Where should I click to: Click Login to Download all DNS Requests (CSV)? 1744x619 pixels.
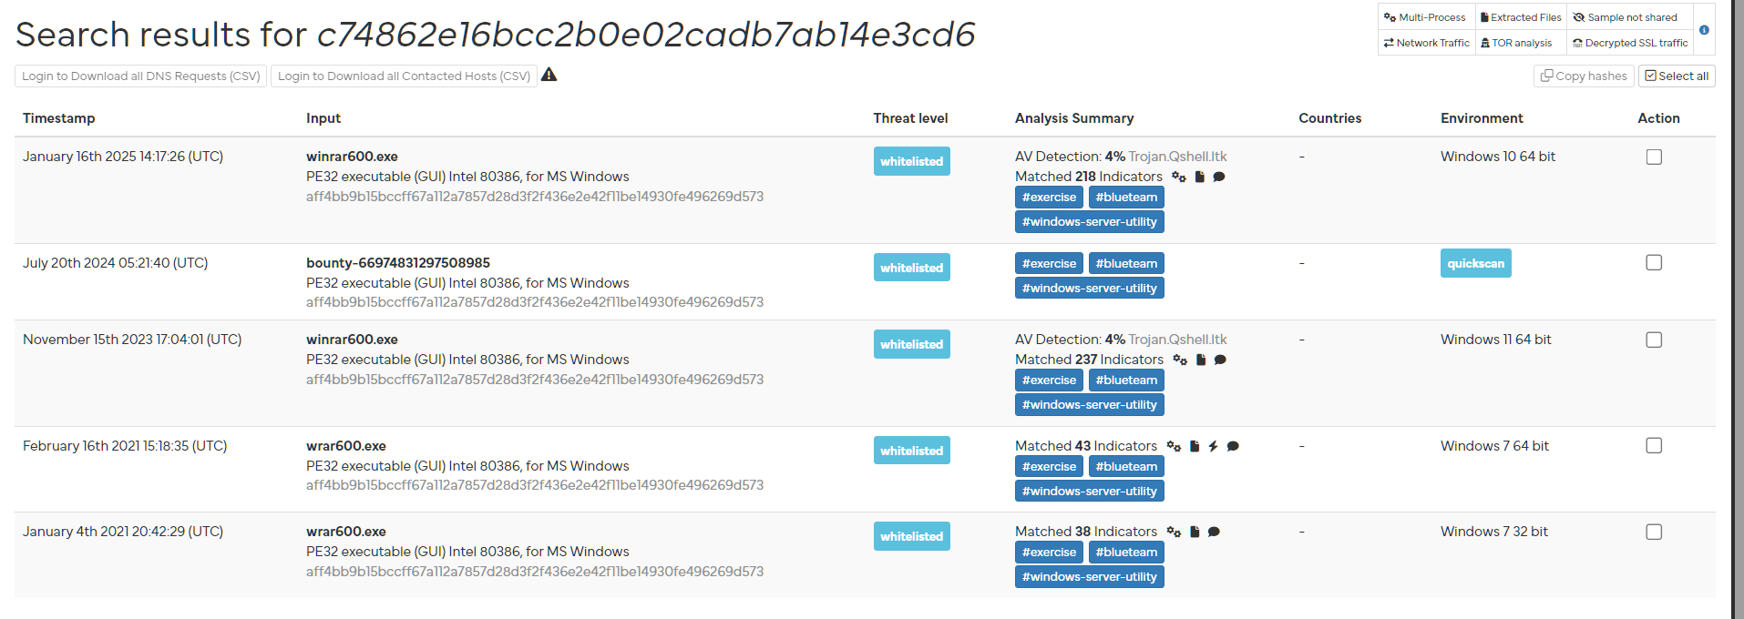coord(141,76)
